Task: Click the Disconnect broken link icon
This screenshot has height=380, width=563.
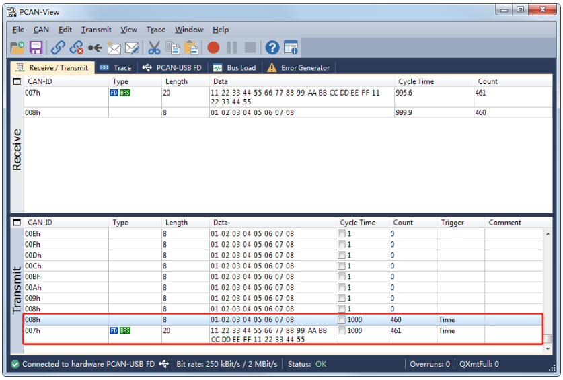Action: (77, 48)
